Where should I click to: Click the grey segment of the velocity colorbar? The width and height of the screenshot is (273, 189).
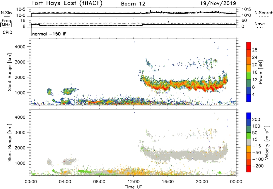tap(249, 142)
